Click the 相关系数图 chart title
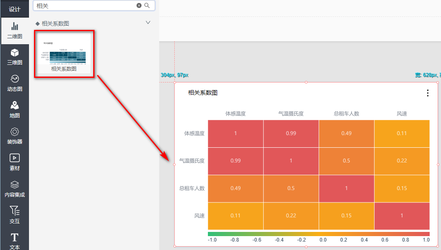The image size is (441, 250). tap(203, 93)
